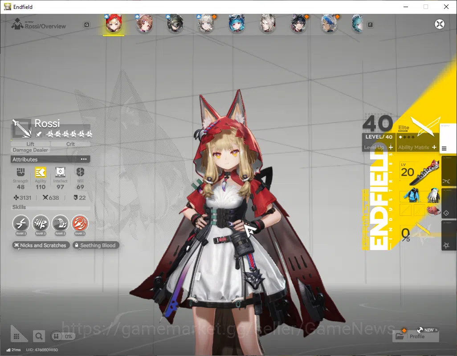Open the white glove gear slot
Viewport: 457px width, 356px height.
(x=433, y=195)
